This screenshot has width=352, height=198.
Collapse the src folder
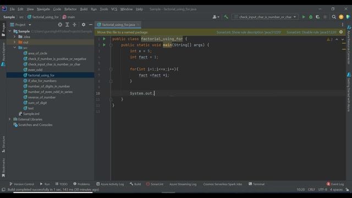[x=15, y=48]
